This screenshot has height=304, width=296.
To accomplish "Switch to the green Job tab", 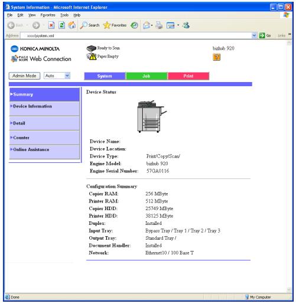I will [x=147, y=76].
